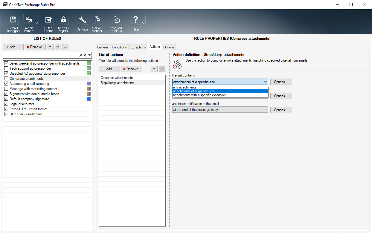Screen dimensions: 372x234
Task: Toggle Signature with social media icons checkbox
Action: pyautogui.click(x=6, y=94)
